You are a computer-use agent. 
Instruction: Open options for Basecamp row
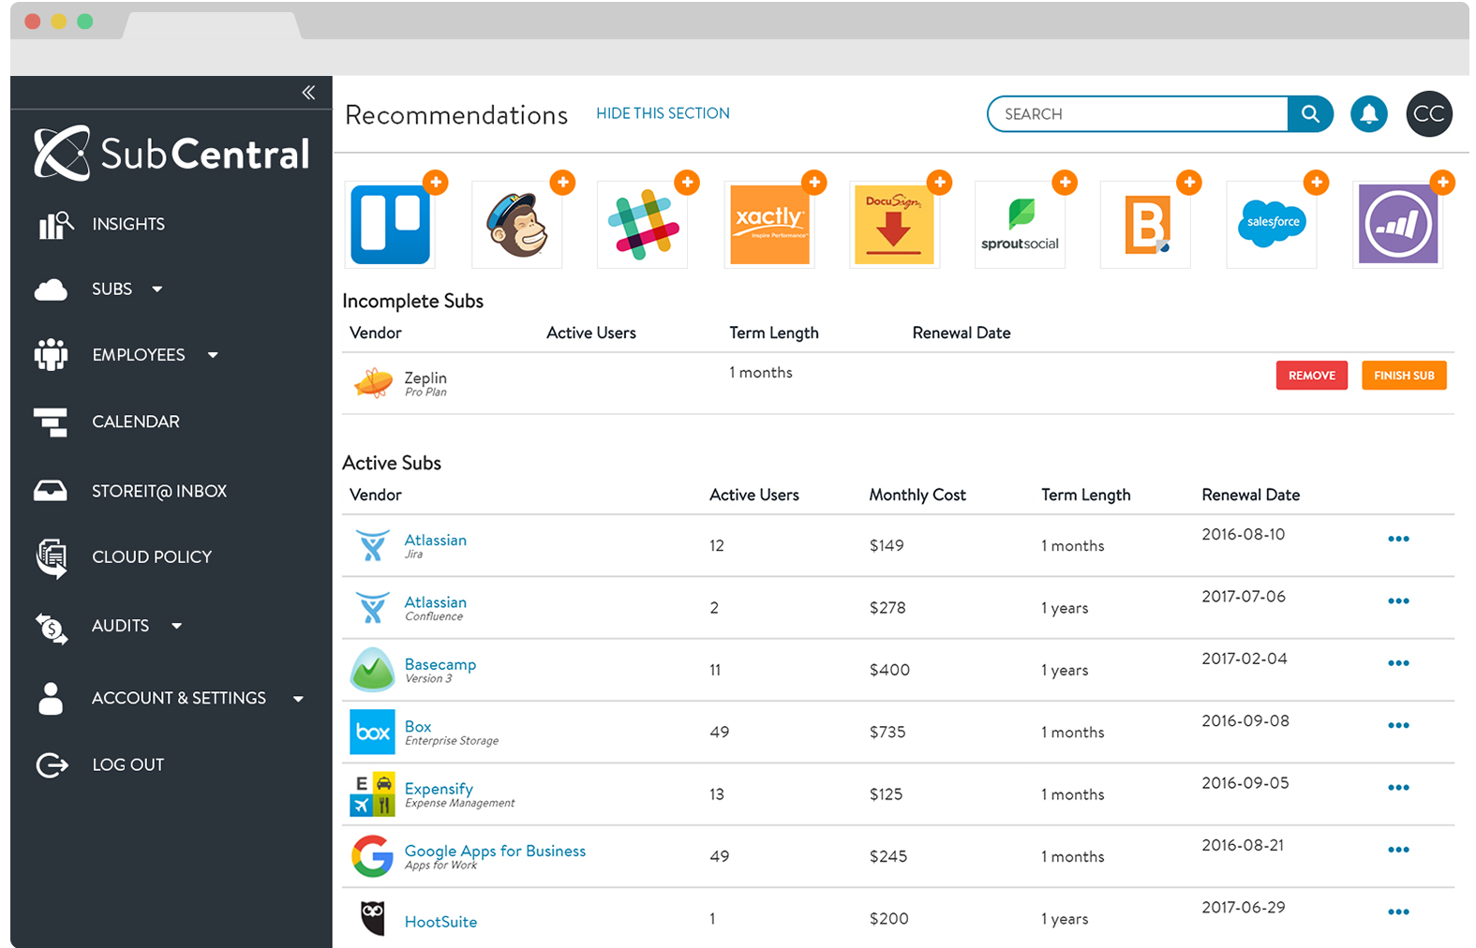[x=1398, y=663]
